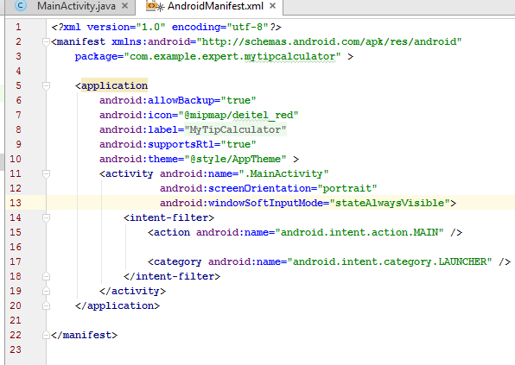The width and height of the screenshot is (515, 365).
Task: Click the fold end marker at line 19
Action: click(46, 291)
